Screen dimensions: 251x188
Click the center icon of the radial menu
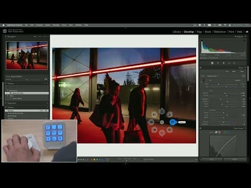[x=162, y=122]
